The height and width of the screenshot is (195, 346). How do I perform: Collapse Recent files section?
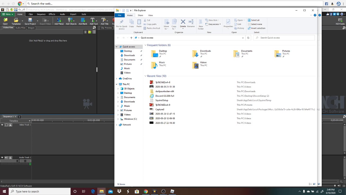tap(145, 76)
